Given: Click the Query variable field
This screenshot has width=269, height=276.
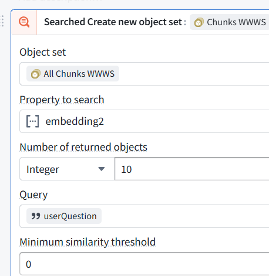Looking at the screenshot, I should click(x=144, y=216).
